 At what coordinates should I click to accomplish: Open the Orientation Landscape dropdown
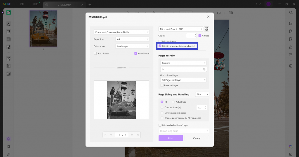(132, 46)
